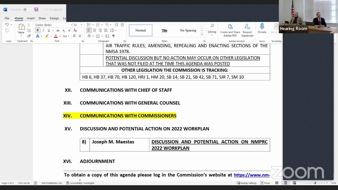
Task: Open the Design ribbon tab
Action: (54, 18)
